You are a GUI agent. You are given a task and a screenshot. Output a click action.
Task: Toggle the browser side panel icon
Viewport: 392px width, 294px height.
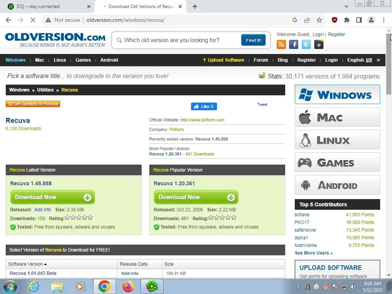359,20
